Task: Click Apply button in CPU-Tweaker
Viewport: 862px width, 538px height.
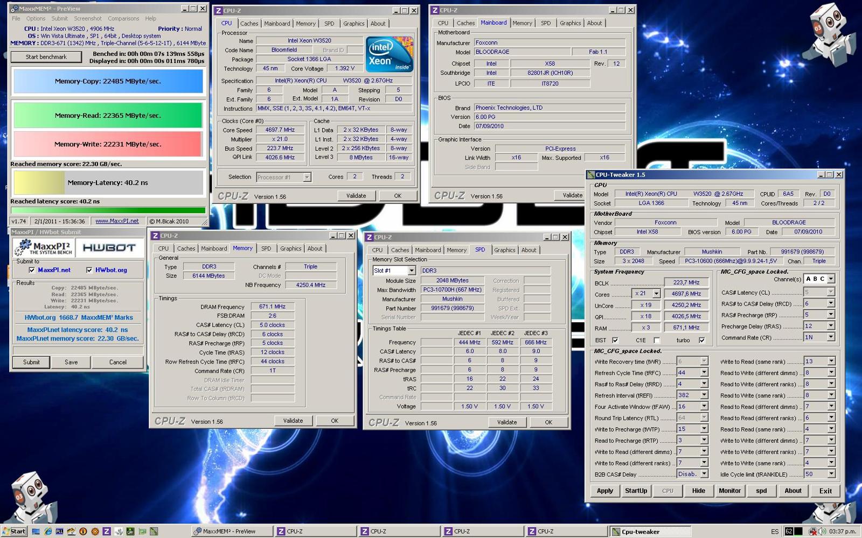Action: 604,491
